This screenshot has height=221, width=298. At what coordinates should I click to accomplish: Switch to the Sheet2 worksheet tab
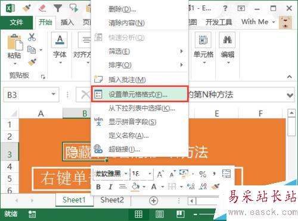112,200
